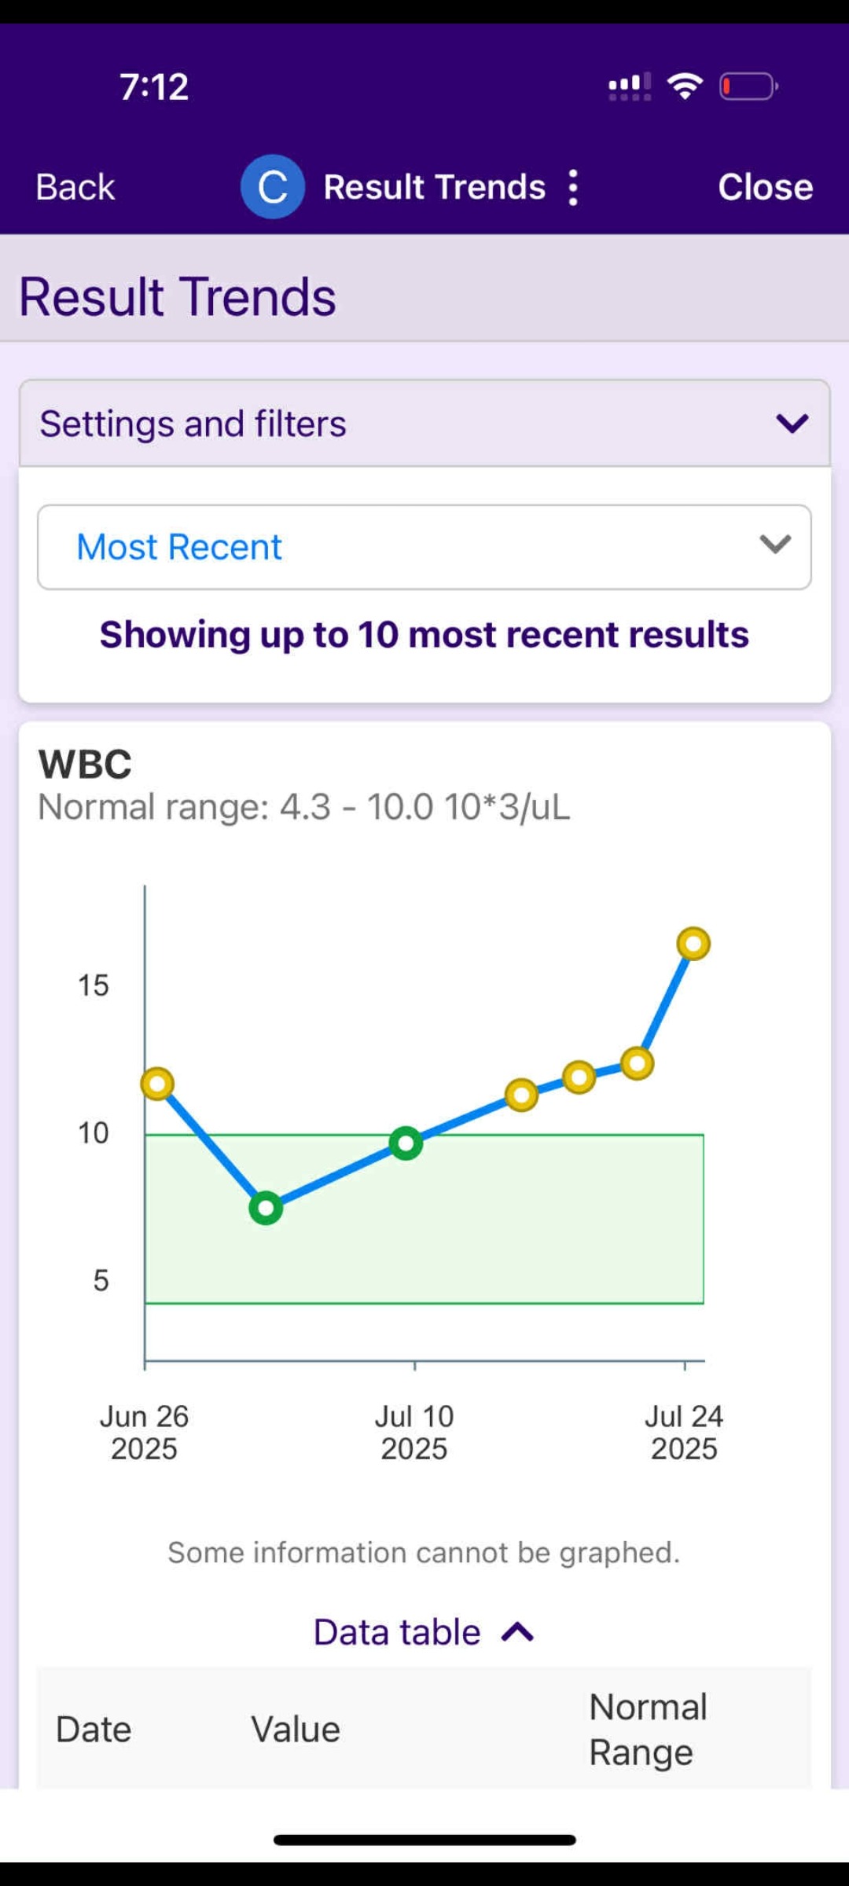Tap the highest yellow WBC data point
This screenshot has width=849, height=1886.
tap(693, 943)
